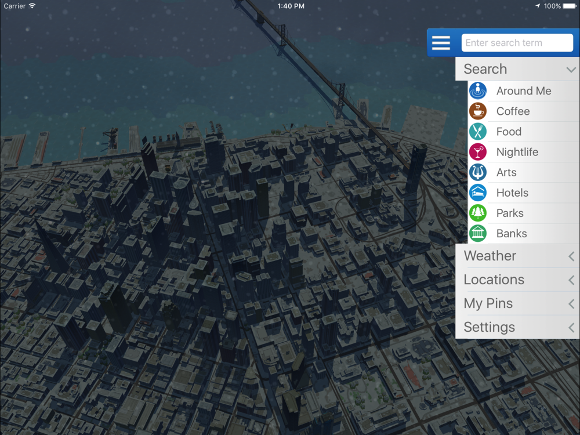
Task: Collapse the Search section chevron
Action: pyautogui.click(x=571, y=70)
